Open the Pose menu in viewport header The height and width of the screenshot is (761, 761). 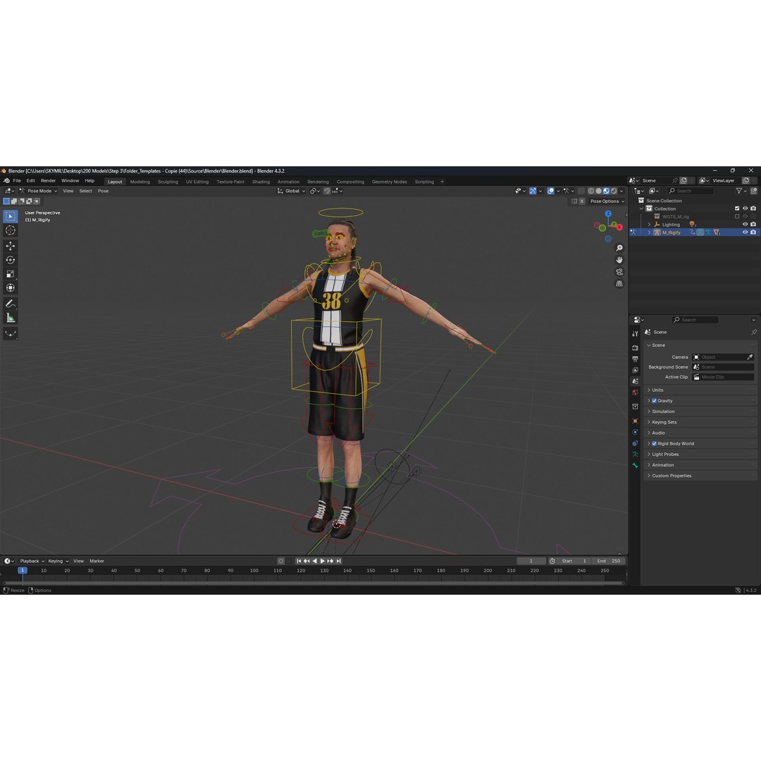104,191
